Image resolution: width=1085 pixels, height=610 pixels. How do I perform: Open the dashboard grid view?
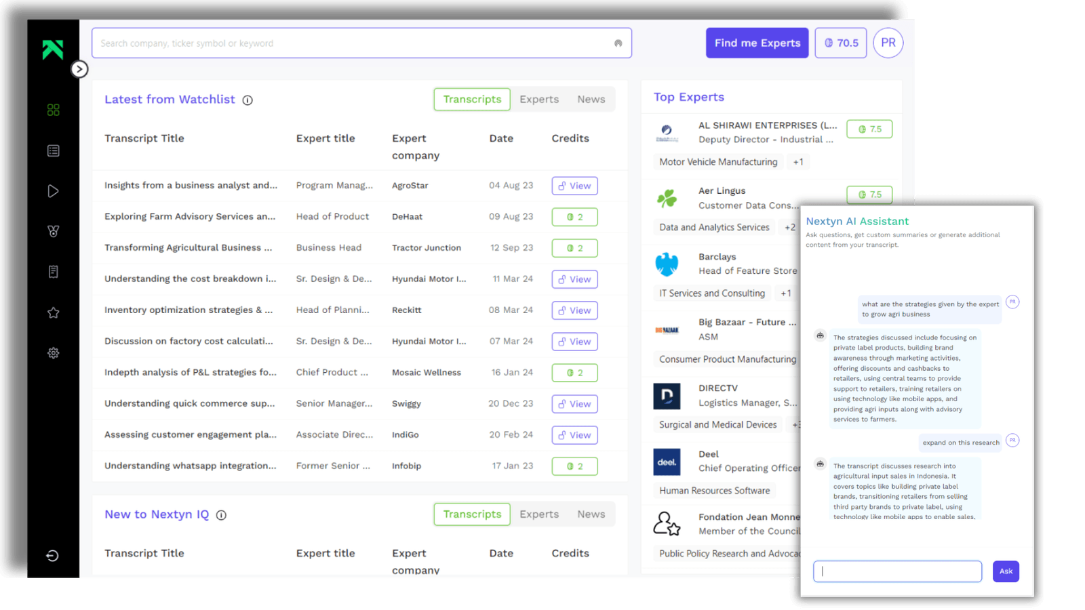tap(53, 109)
